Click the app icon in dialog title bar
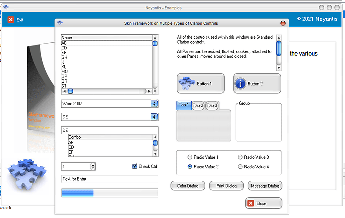 pyautogui.click(x=60, y=23)
